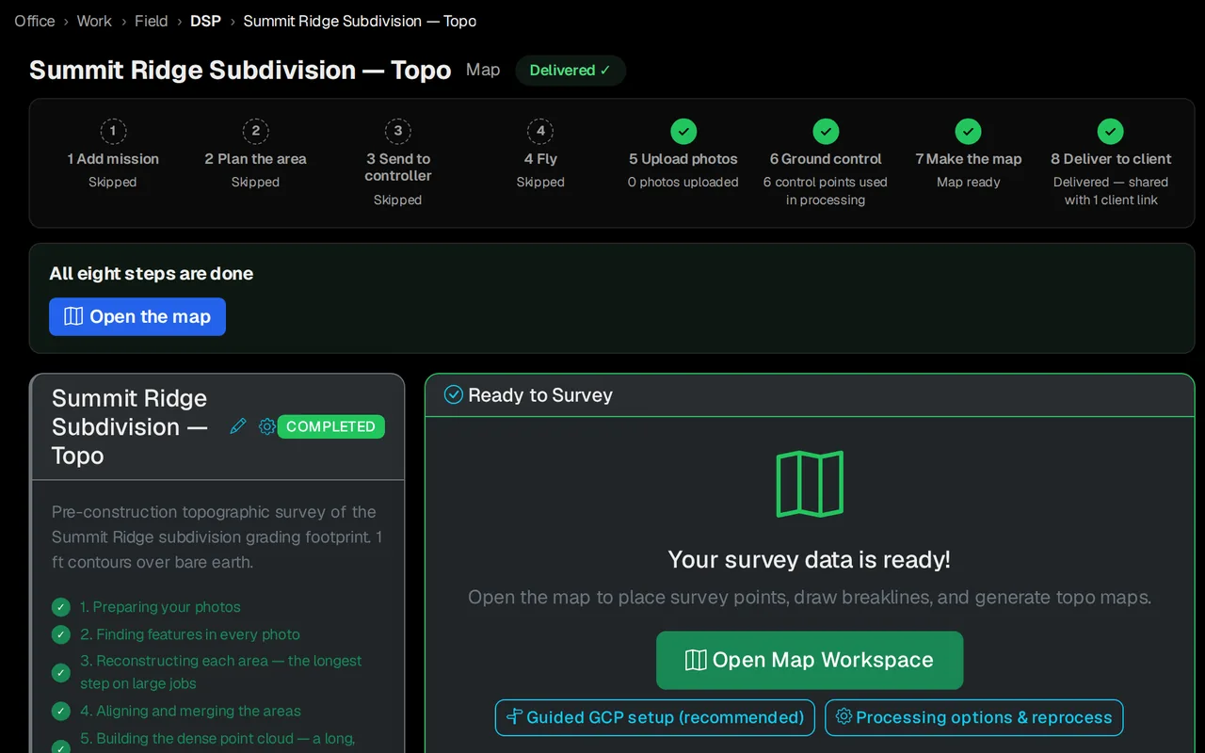Click step 3 Send to controller circle
This screenshot has width=1205, height=753.
point(398,131)
